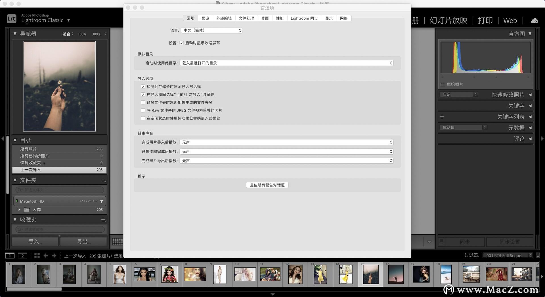Uncheck 检测到存储卡时显示导入对话框
Image resolution: width=545 pixels, height=297 pixels.
pyautogui.click(x=143, y=87)
